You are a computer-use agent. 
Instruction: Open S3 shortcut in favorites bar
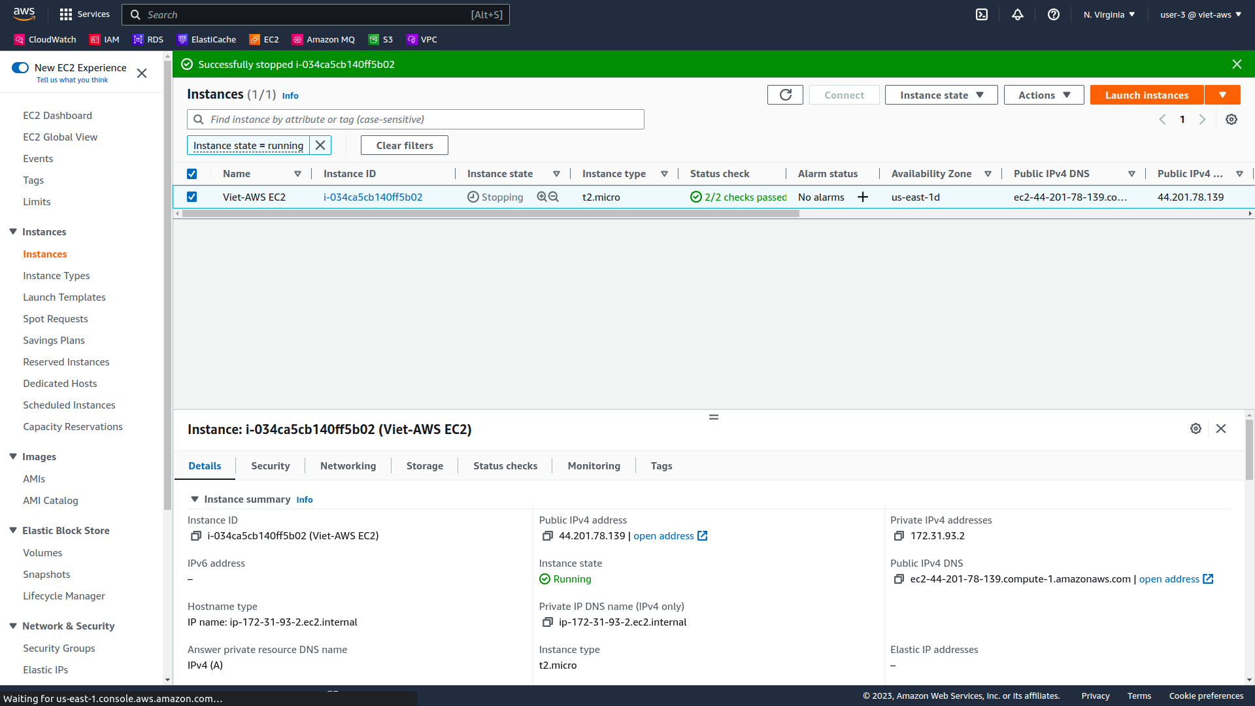(x=380, y=39)
